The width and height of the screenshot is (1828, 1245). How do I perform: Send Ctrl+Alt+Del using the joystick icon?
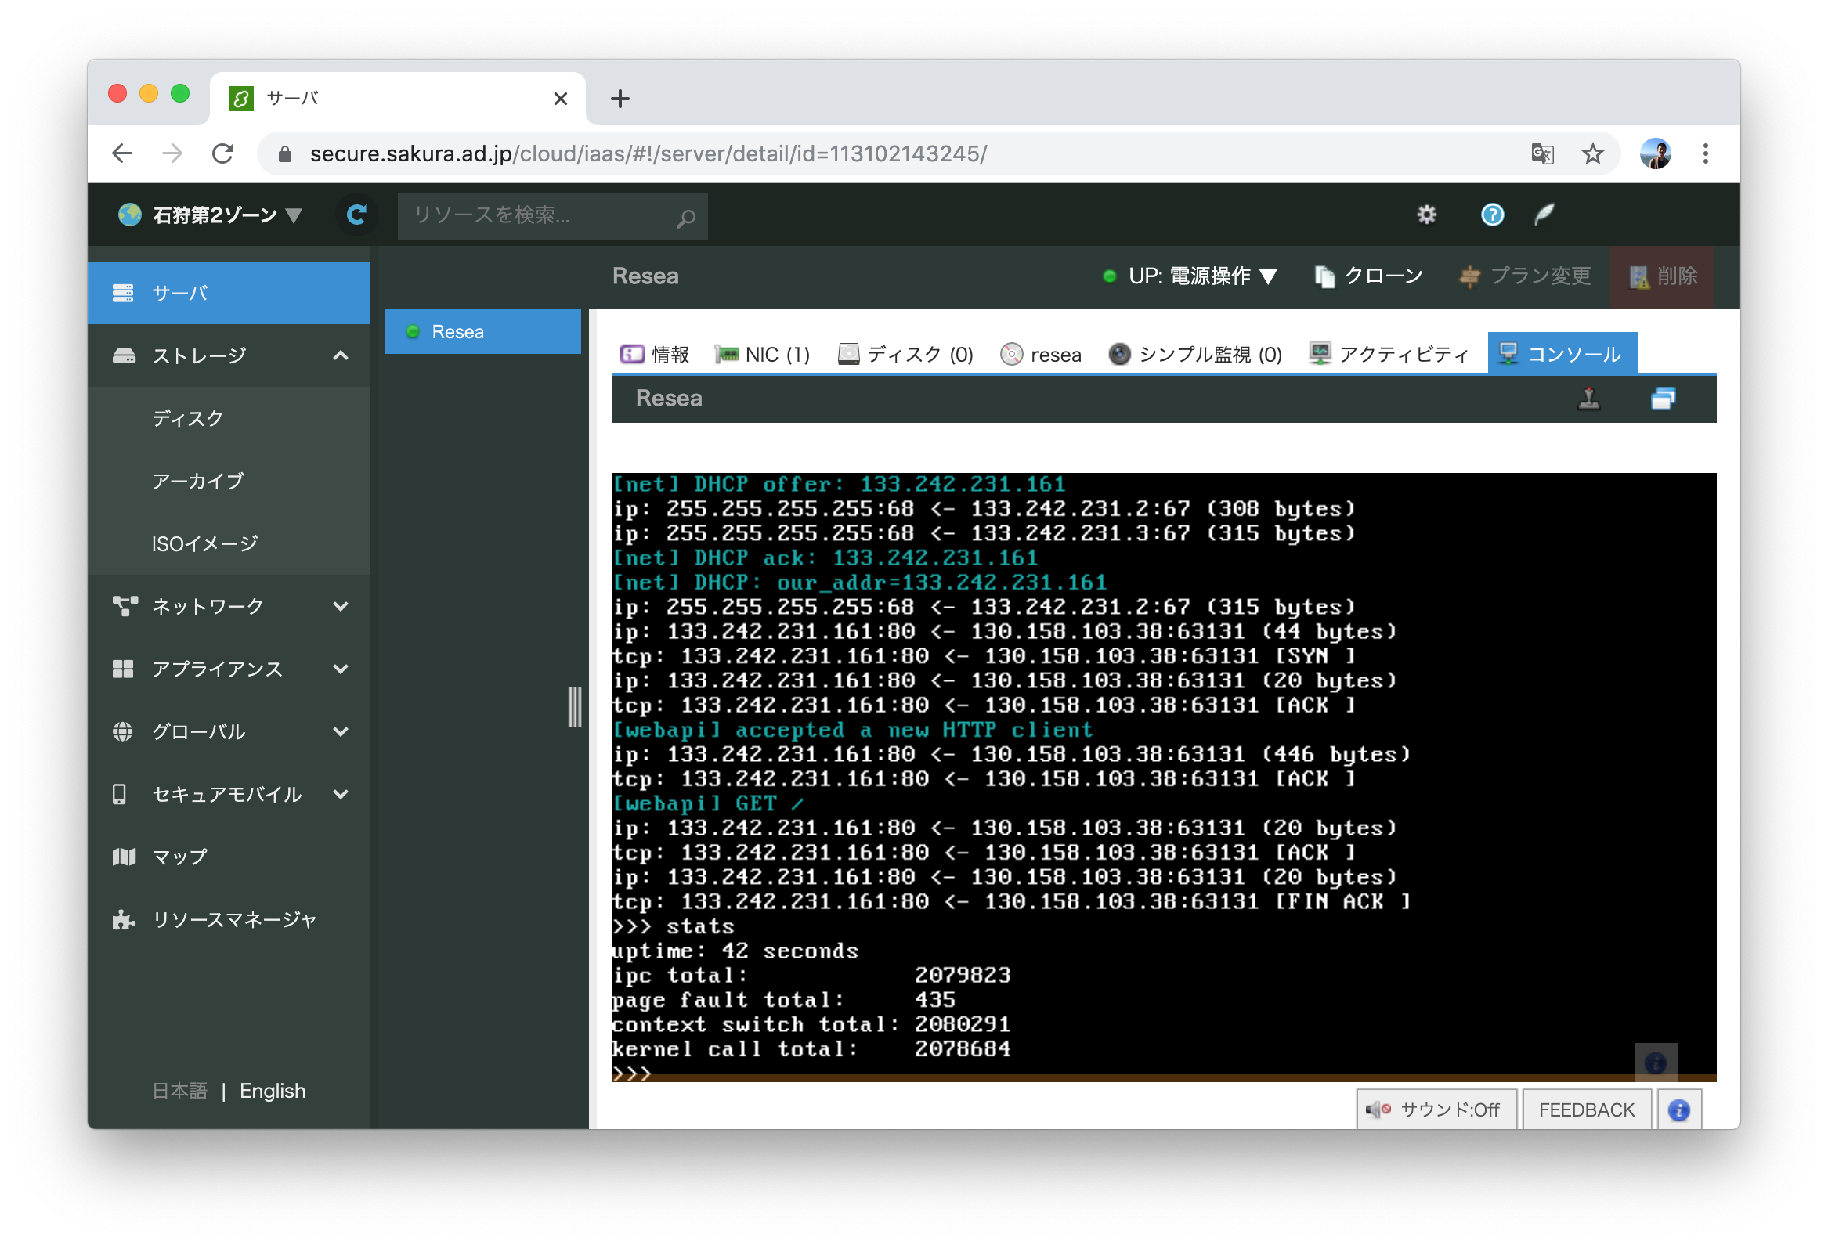pyautogui.click(x=1589, y=399)
